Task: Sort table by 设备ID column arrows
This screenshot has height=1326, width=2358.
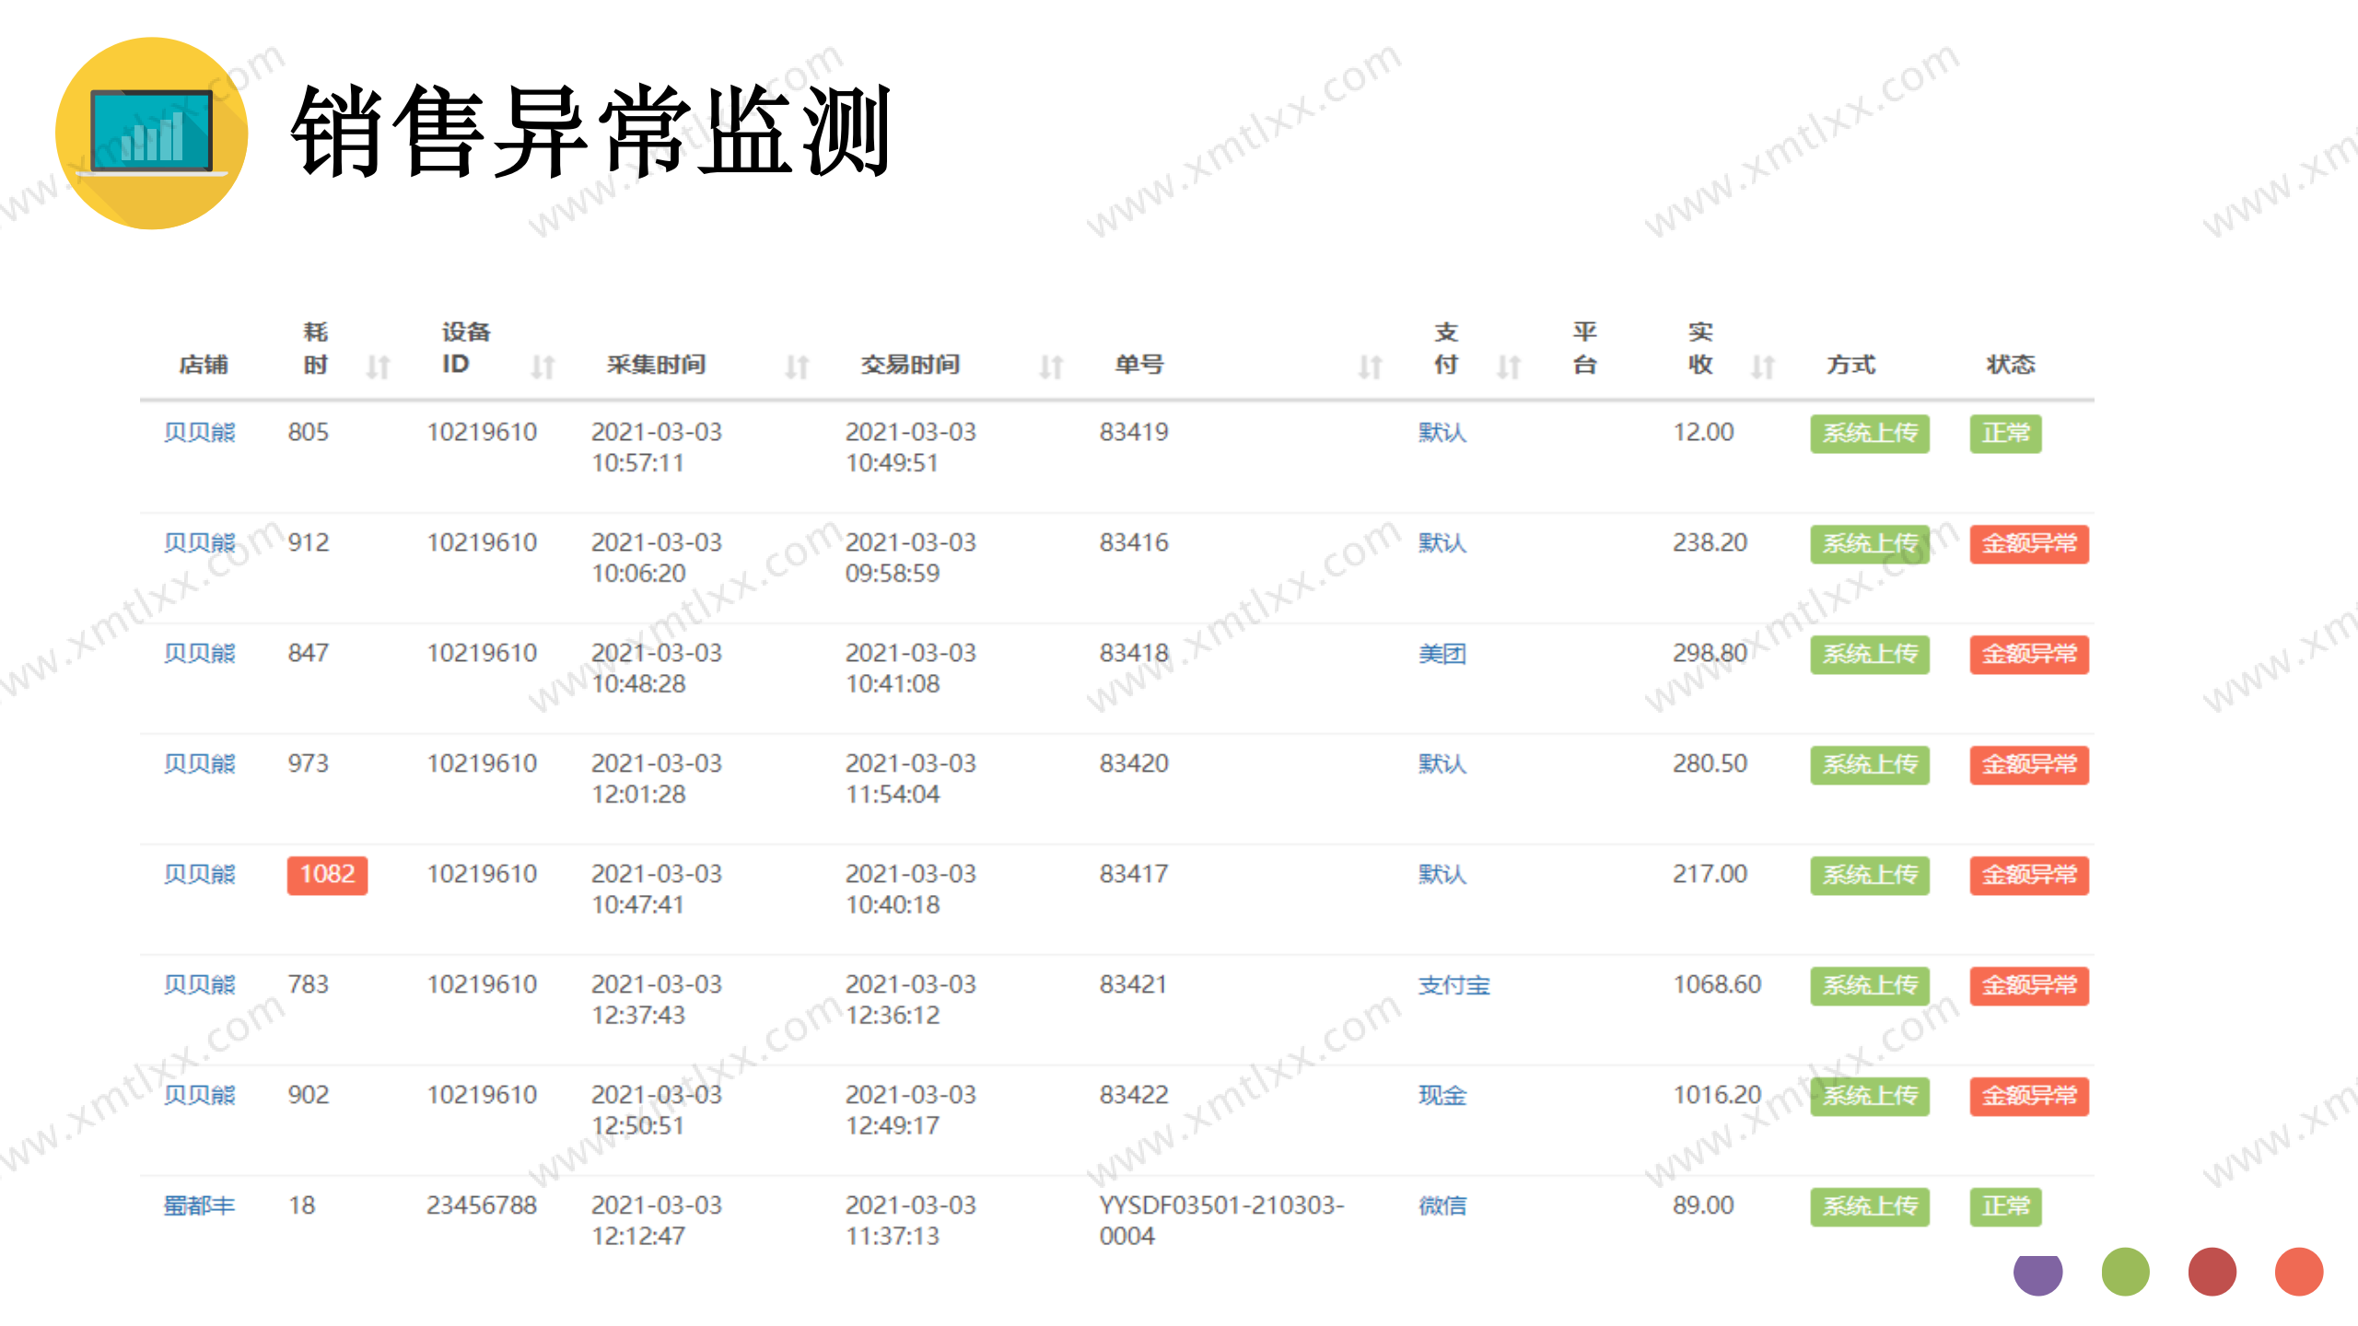Action: pos(543,367)
